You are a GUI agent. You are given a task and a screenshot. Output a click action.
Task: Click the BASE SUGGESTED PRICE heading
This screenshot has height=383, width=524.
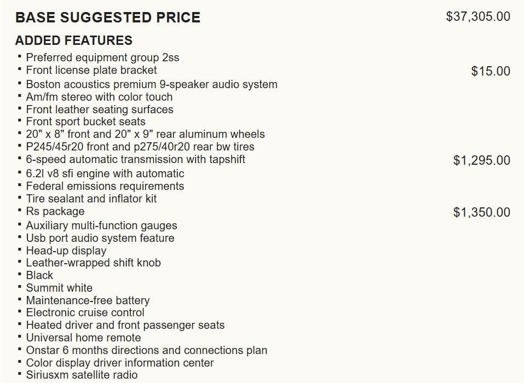click(108, 18)
